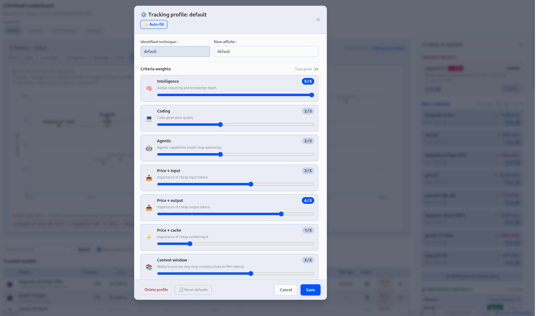Close the Tracking profile dialog
This screenshot has height=316, width=546.
pos(318,20)
